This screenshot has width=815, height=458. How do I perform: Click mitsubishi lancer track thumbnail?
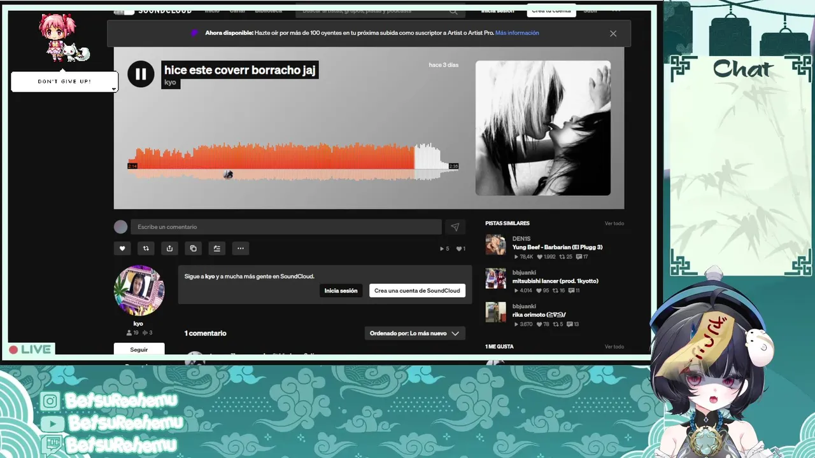click(495, 279)
